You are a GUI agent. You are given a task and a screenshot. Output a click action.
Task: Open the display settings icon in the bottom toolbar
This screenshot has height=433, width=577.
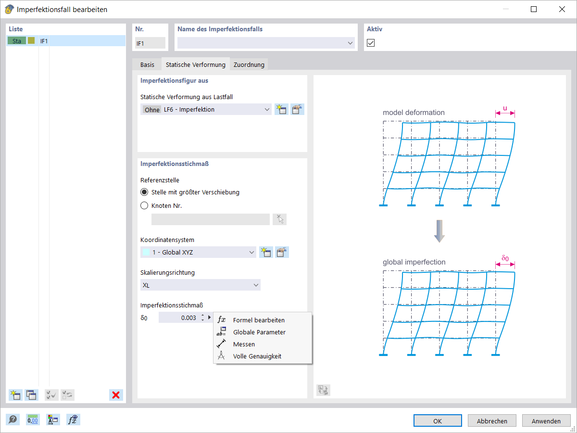53,420
